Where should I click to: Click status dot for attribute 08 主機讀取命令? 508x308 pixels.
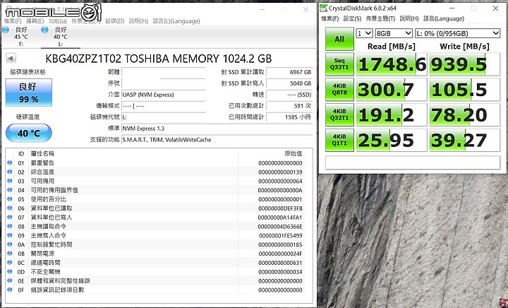(10, 226)
